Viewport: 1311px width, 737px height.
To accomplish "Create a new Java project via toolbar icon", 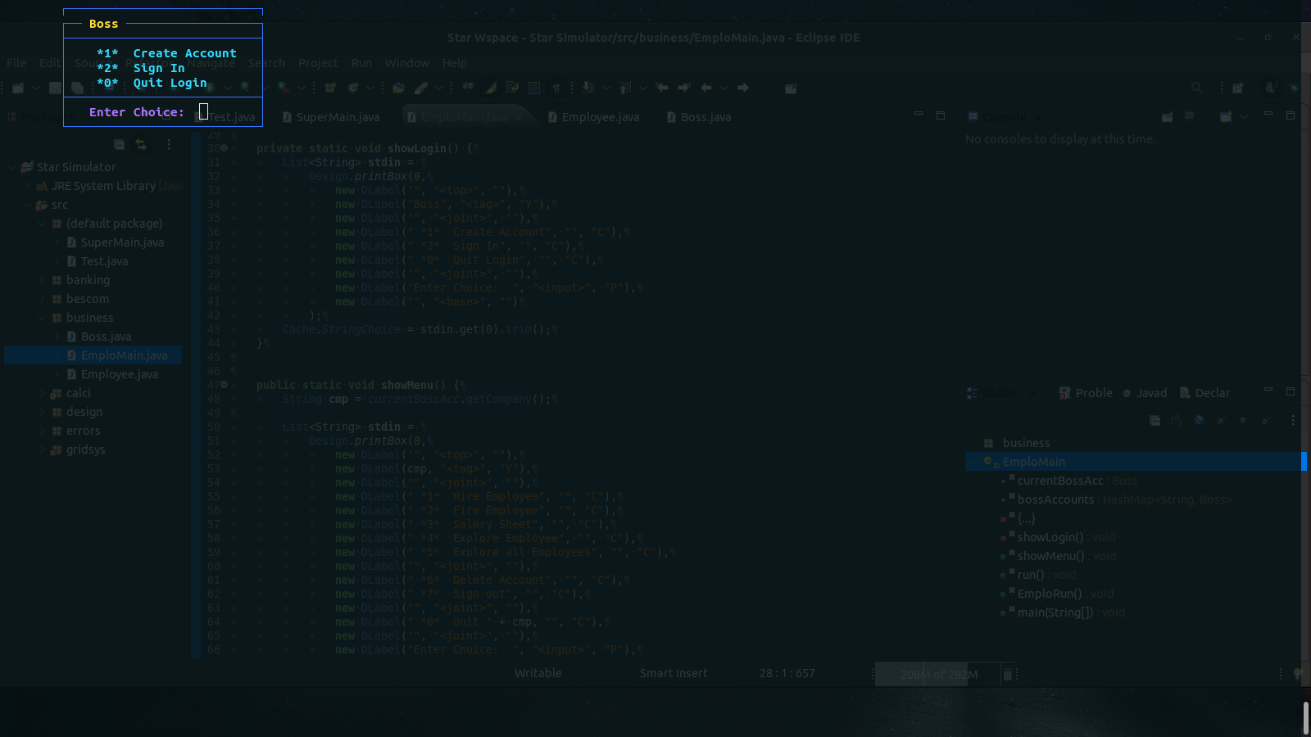I will (330, 88).
